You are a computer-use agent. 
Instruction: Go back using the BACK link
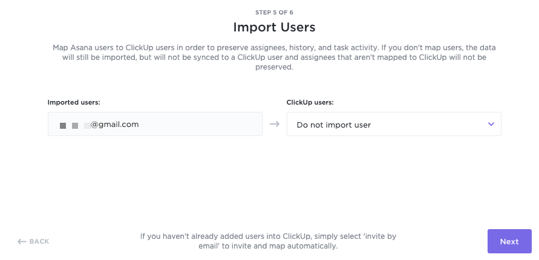coord(39,241)
